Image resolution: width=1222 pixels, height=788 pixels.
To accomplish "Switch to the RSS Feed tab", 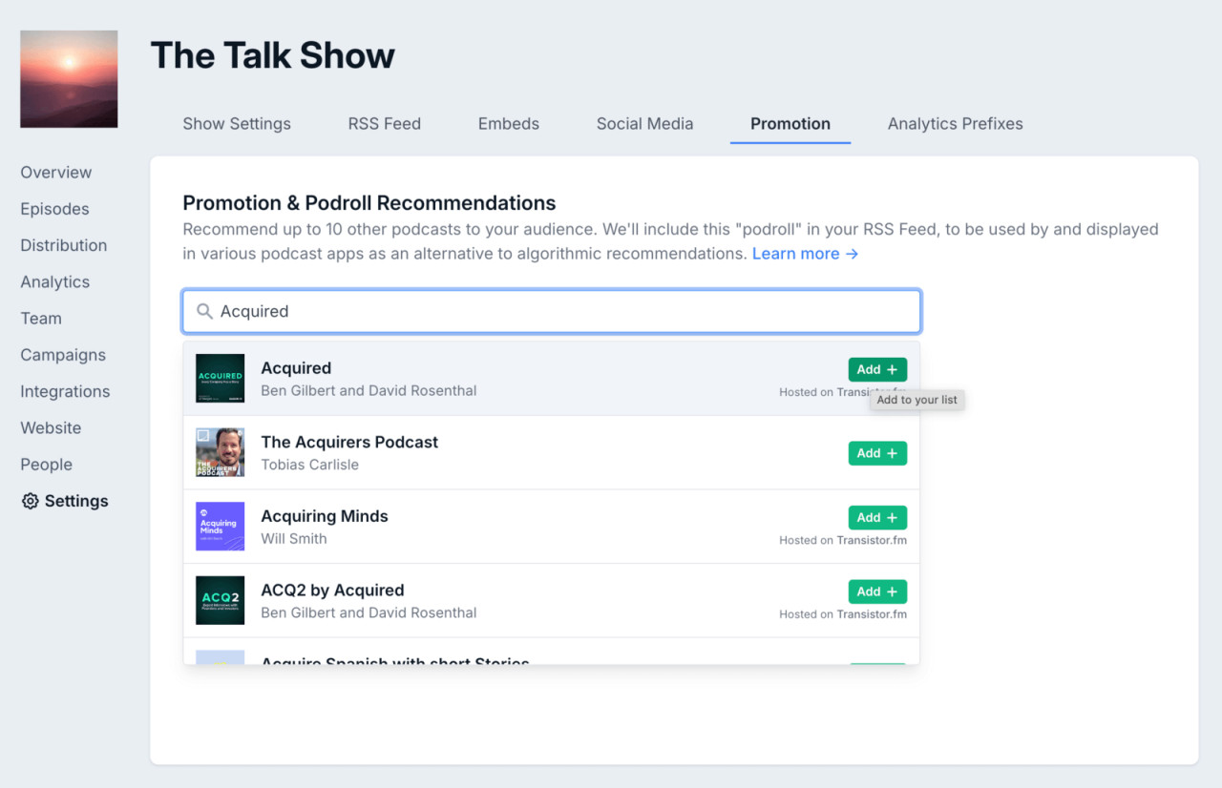I will click(x=384, y=123).
